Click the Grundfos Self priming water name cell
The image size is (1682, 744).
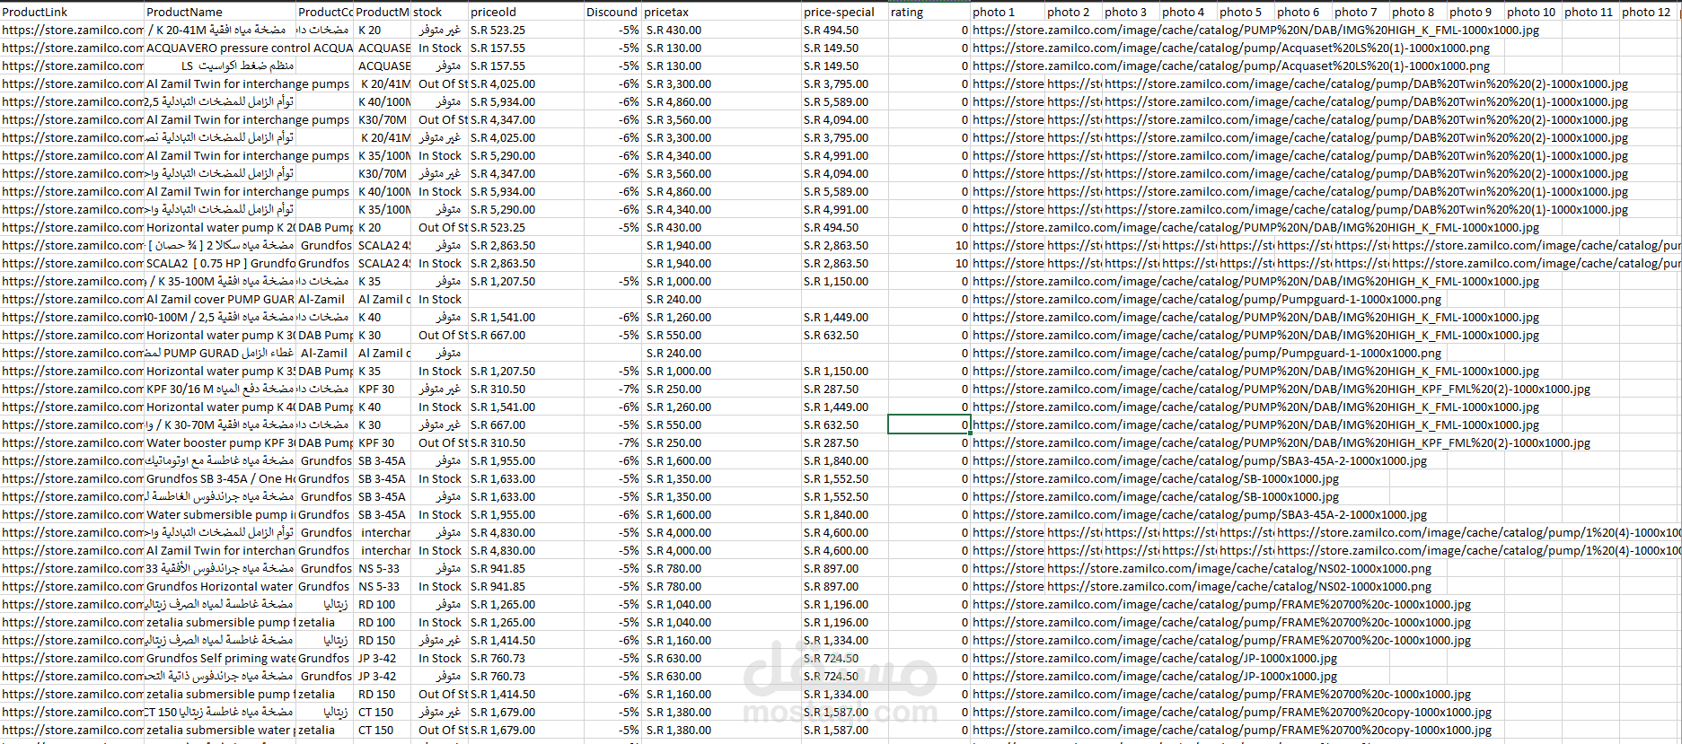(220, 658)
